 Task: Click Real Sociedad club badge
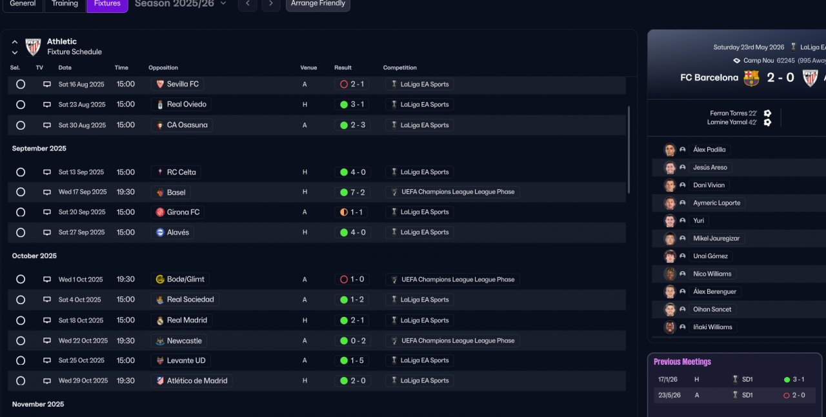pos(160,300)
